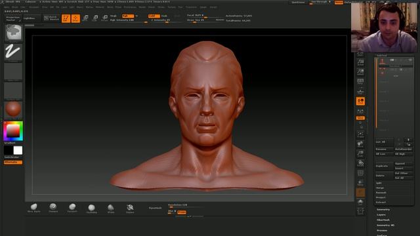Open the empty texture slot

pyautogui.click(x=13, y=90)
